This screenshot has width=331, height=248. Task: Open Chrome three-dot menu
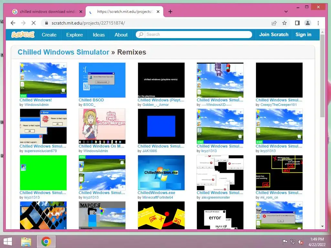318,23
